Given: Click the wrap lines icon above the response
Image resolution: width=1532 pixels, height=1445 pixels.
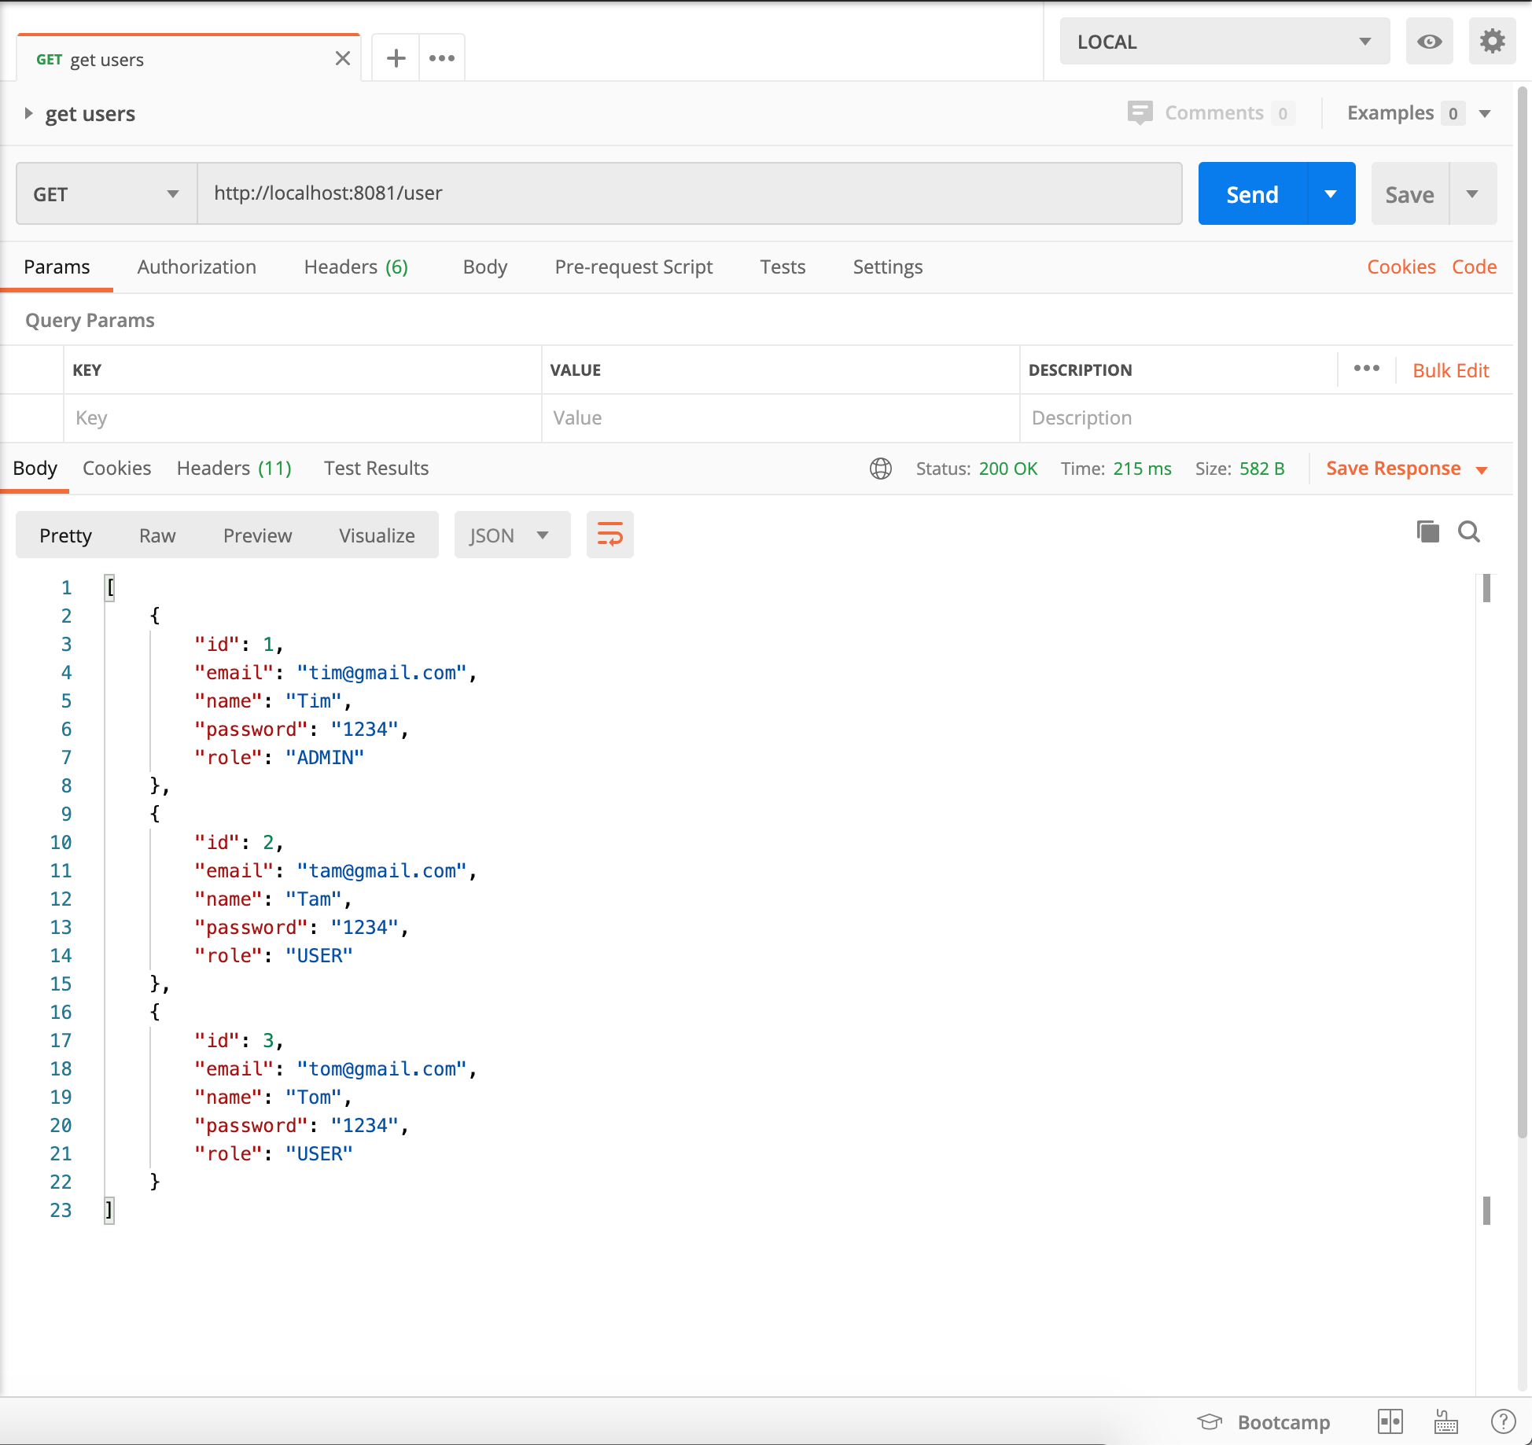Looking at the screenshot, I should [x=609, y=535].
